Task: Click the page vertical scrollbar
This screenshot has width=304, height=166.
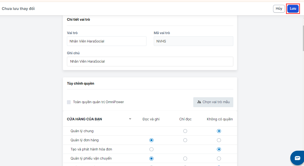Action: 303,38
